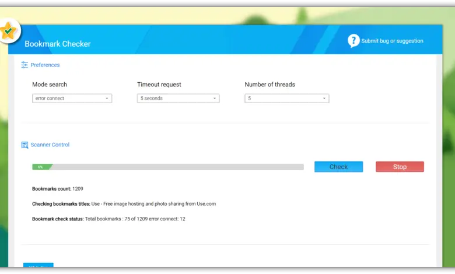Click the Bookmark Checker star logo
The width and height of the screenshot is (455, 274).
point(8,30)
